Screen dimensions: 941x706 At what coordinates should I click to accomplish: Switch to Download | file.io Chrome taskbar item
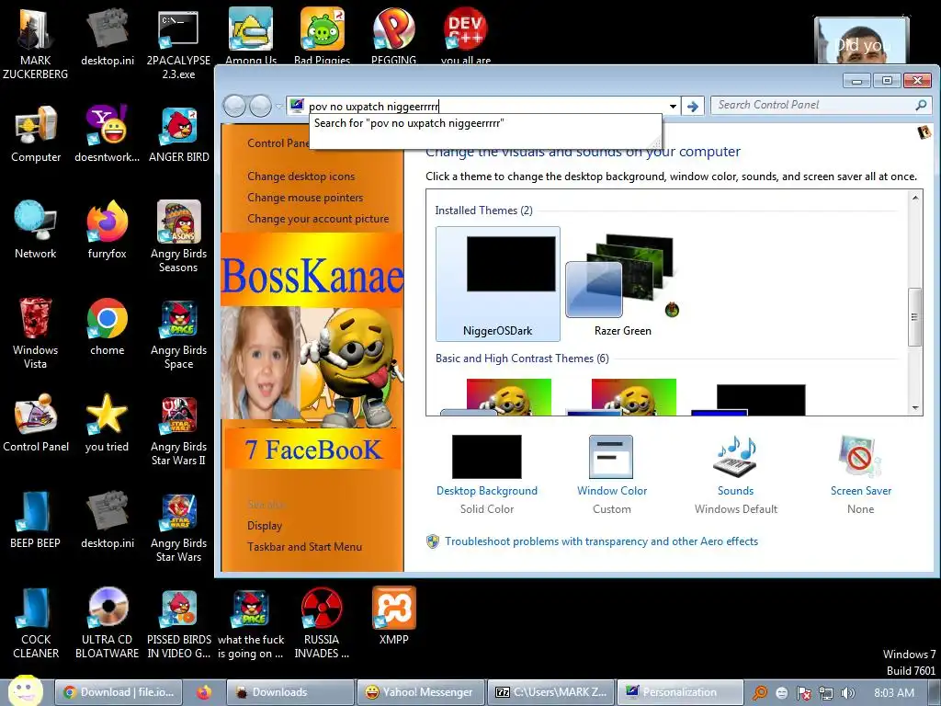click(118, 692)
